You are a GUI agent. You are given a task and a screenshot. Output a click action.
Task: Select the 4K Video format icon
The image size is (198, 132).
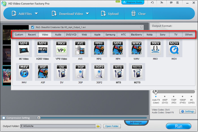point(24,48)
